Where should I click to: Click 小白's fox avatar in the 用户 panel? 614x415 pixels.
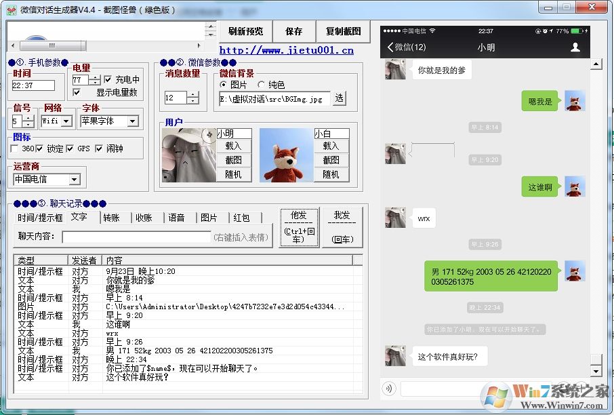pyautogui.click(x=285, y=156)
